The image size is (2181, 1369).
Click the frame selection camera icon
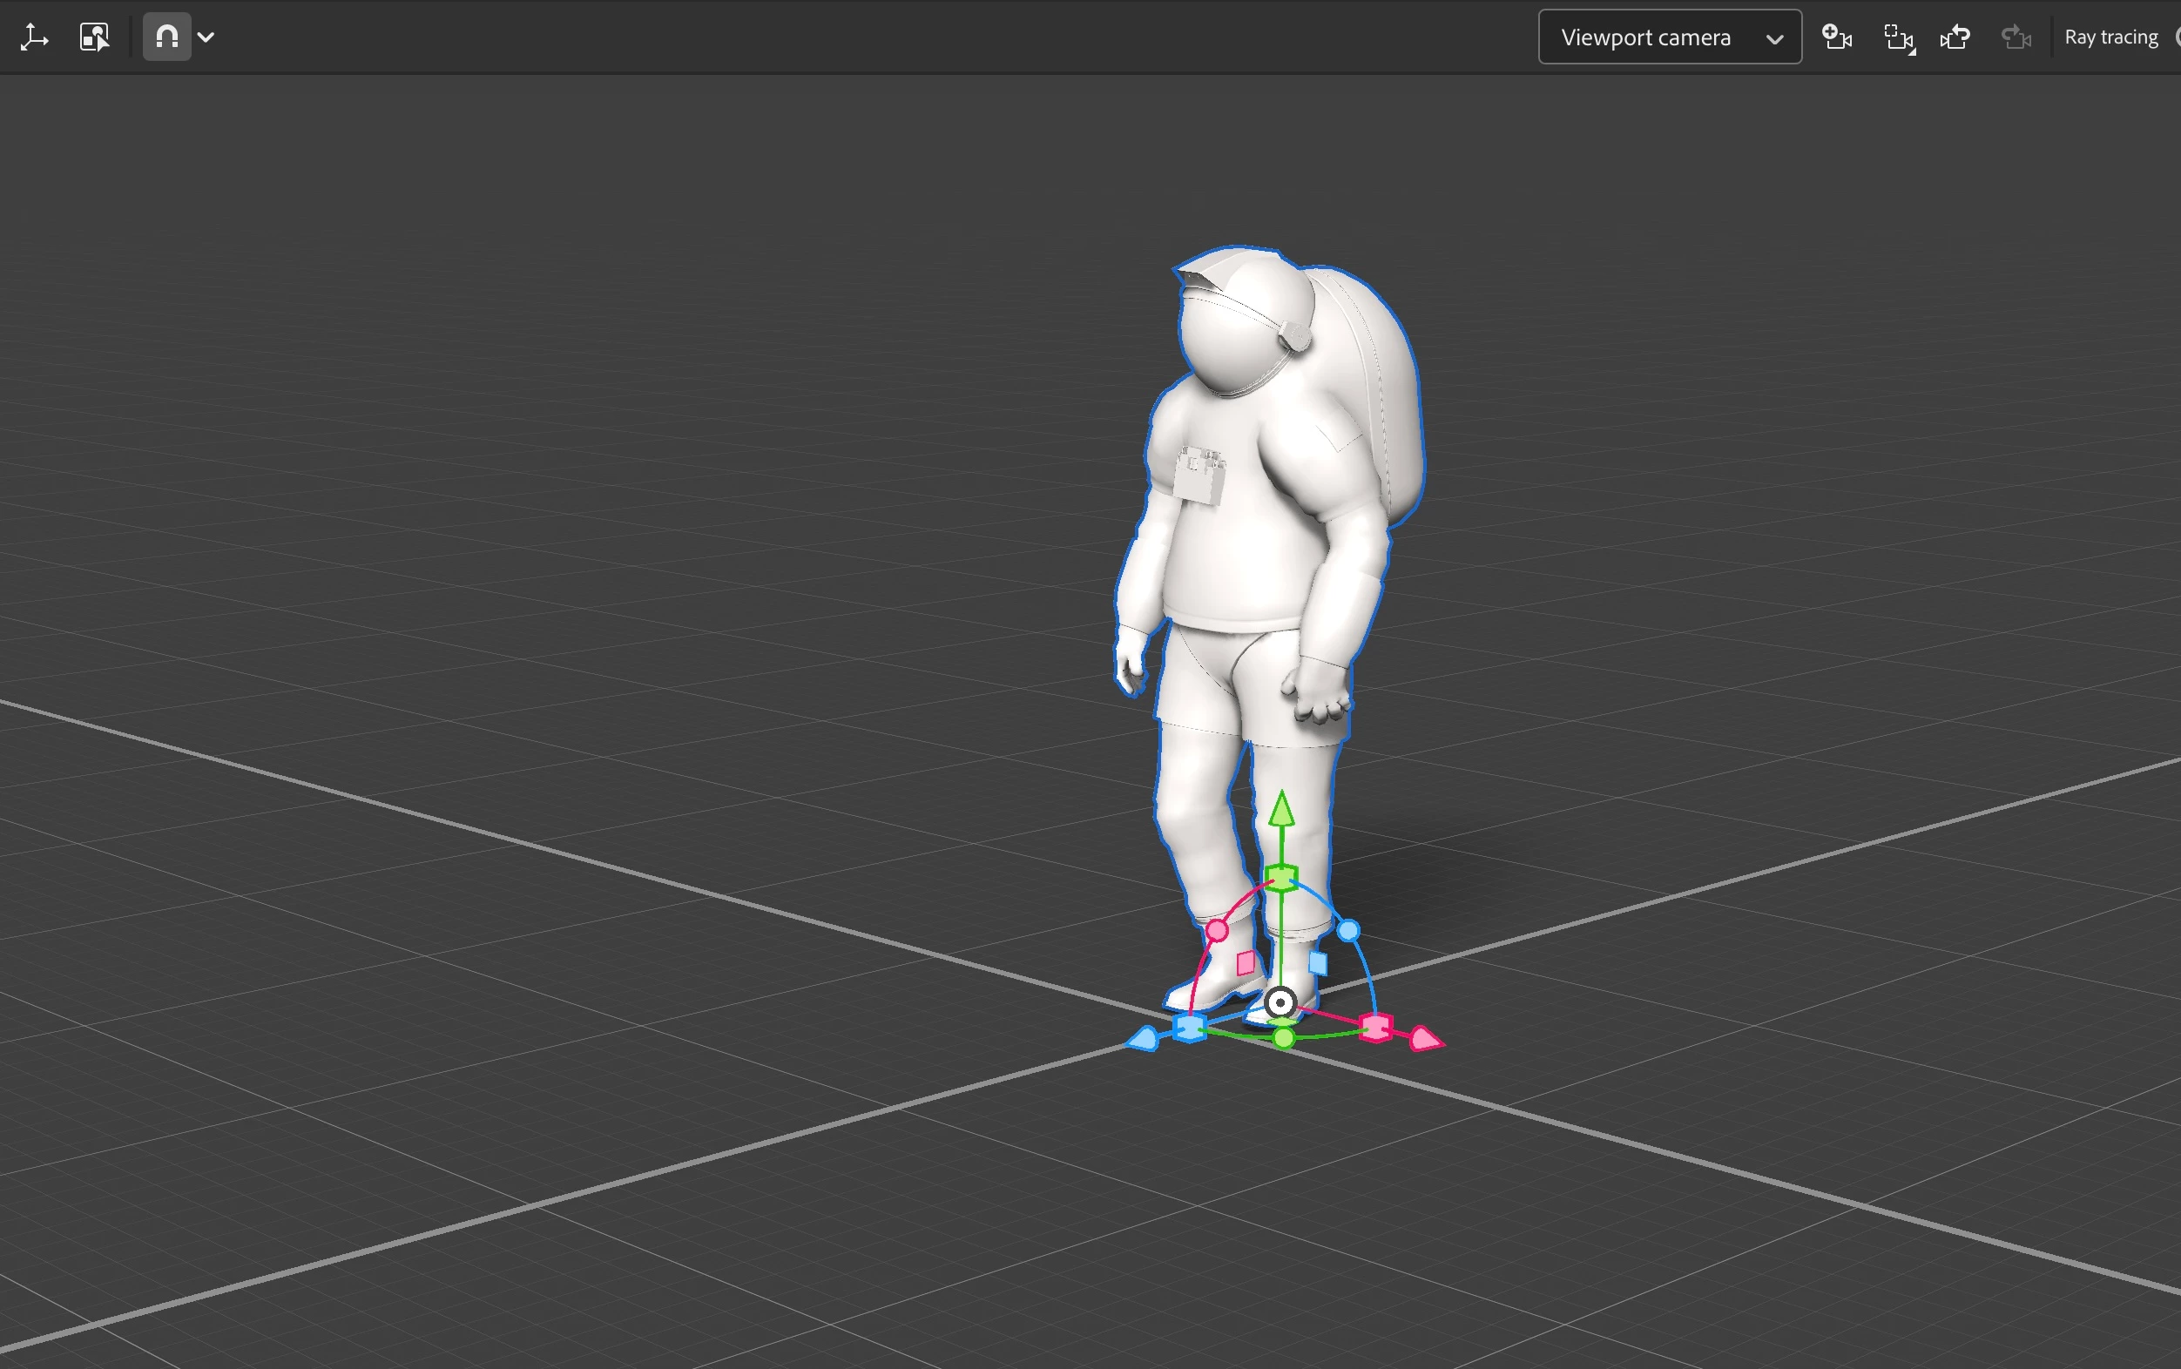pyautogui.click(x=1899, y=38)
